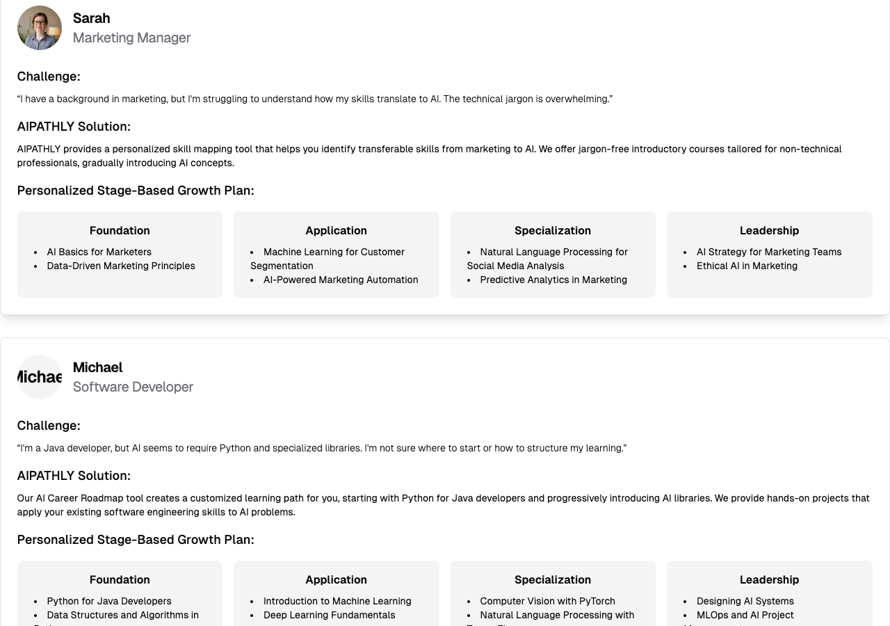Click Ethical AI in Marketing item

click(x=747, y=266)
